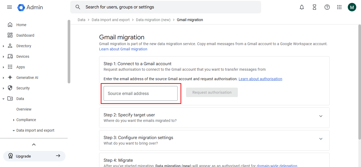Screen dimensions: 361x167
Task: Go to Data import and export breadcrumb
Action: tap(111, 20)
